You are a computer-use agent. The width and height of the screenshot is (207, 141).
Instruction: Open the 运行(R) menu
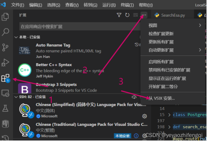tap(109, 5)
